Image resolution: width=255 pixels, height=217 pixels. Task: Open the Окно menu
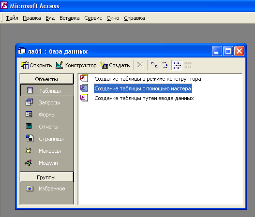(x=113, y=18)
